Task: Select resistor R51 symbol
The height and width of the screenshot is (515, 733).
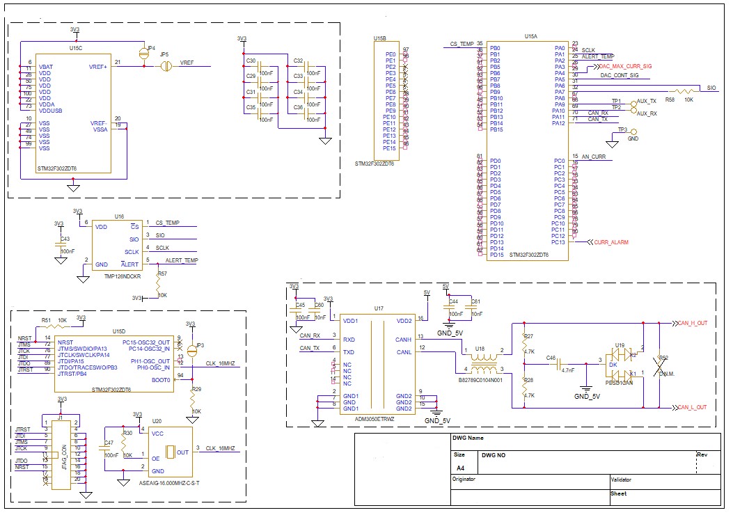Action: [57, 325]
